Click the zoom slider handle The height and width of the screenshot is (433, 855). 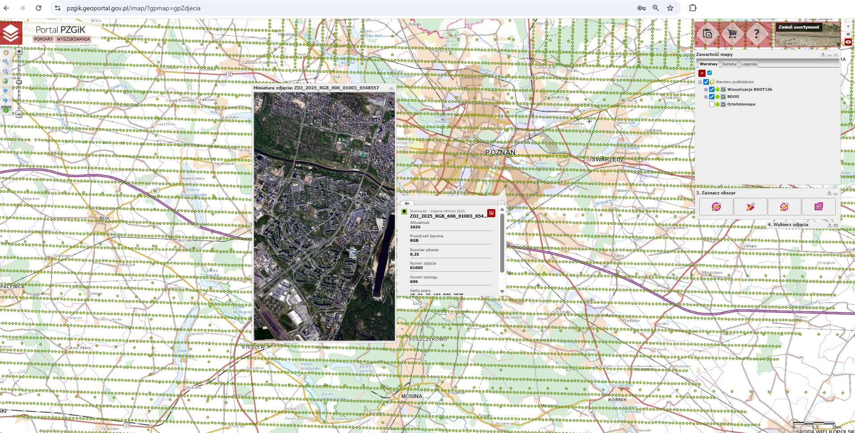[19, 82]
